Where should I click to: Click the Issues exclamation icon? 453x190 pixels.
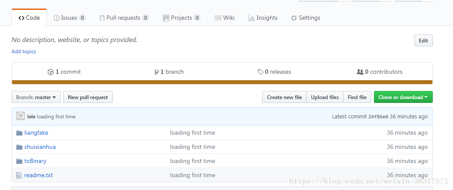[x=57, y=18]
